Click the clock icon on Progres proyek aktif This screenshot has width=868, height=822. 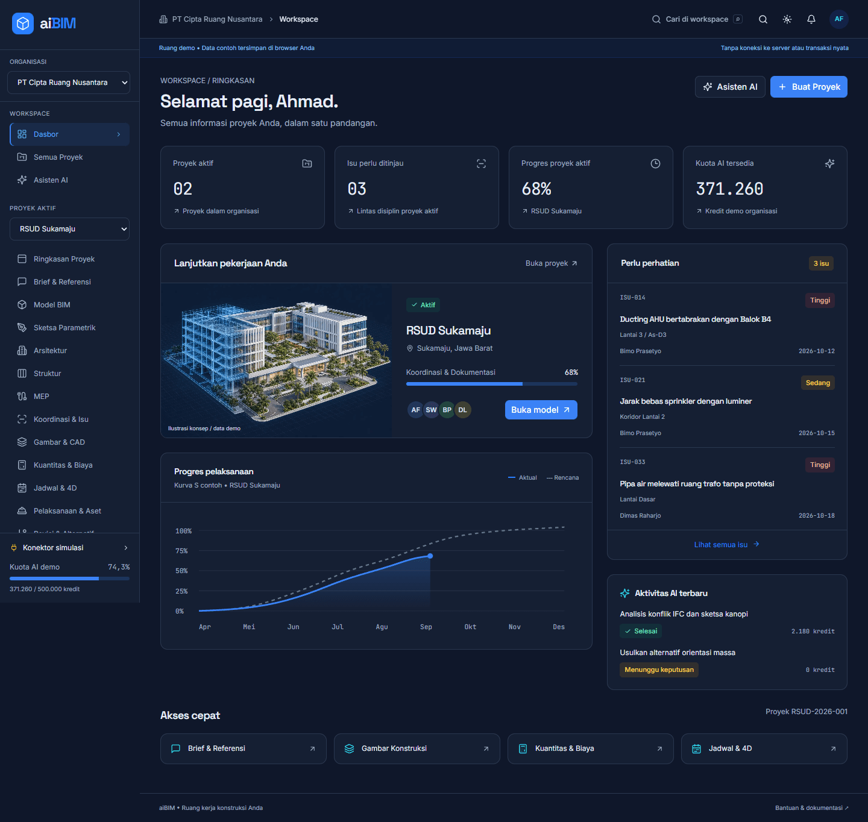[x=655, y=163]
